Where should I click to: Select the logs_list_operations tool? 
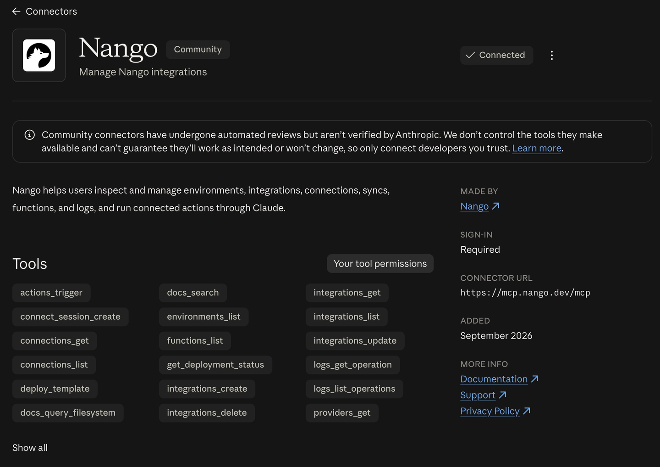pos(354,389)
